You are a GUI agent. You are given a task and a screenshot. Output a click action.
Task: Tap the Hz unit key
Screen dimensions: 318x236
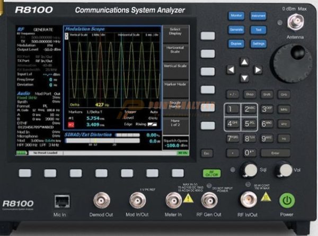(x=284, y=139)
